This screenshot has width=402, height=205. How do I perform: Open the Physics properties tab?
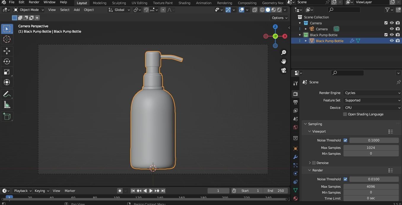click(295, 174)
